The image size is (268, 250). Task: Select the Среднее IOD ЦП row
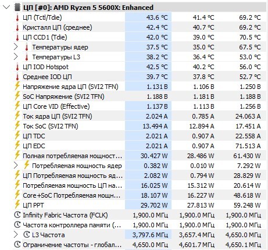[x=140, y=77]
